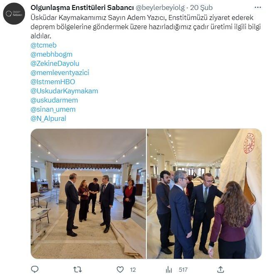Viewport: 267px width, 278px height.
Task: Open the 20 Şub timestamp link
Action: point(201,8)
